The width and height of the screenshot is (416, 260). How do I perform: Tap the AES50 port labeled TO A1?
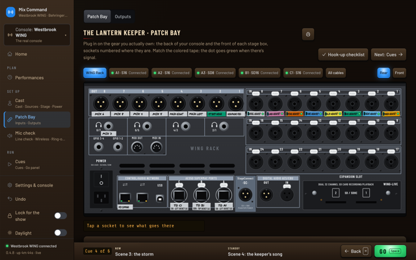pyautogui.click(x=224, y=195)
